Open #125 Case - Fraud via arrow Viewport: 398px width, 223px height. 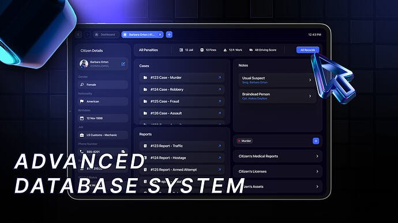tap(220, 101)
